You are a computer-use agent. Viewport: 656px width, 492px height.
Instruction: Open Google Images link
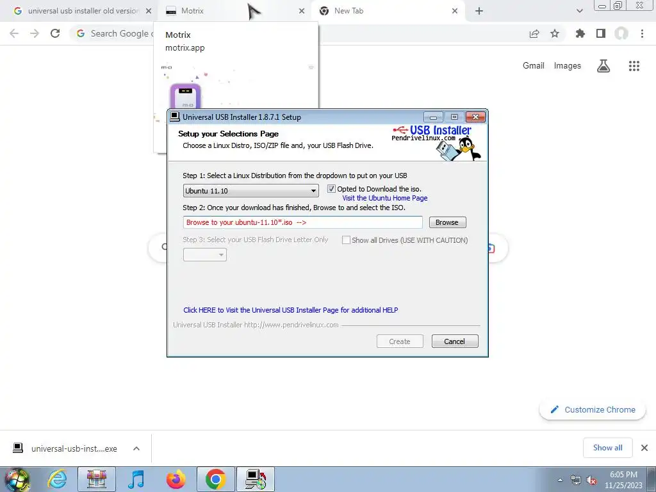568,66
